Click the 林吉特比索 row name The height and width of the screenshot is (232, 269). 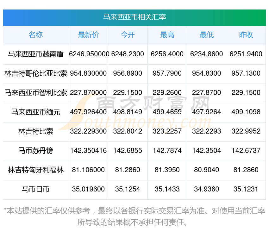tap(36, 131)
